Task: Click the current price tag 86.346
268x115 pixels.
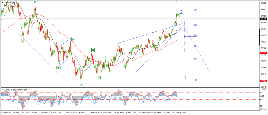Action: [x=263, y=19]
